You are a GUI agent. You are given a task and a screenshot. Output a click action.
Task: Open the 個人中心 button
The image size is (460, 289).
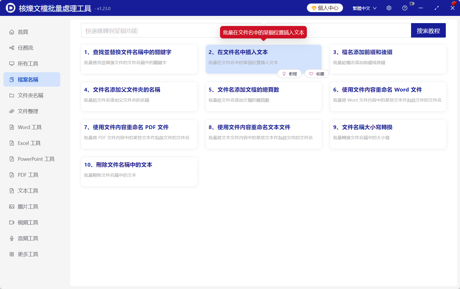click(325, 8)
